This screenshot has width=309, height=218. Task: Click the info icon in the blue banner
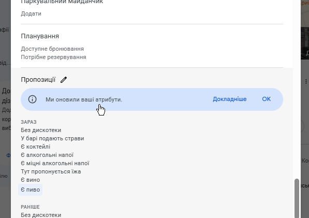[32, 99]
